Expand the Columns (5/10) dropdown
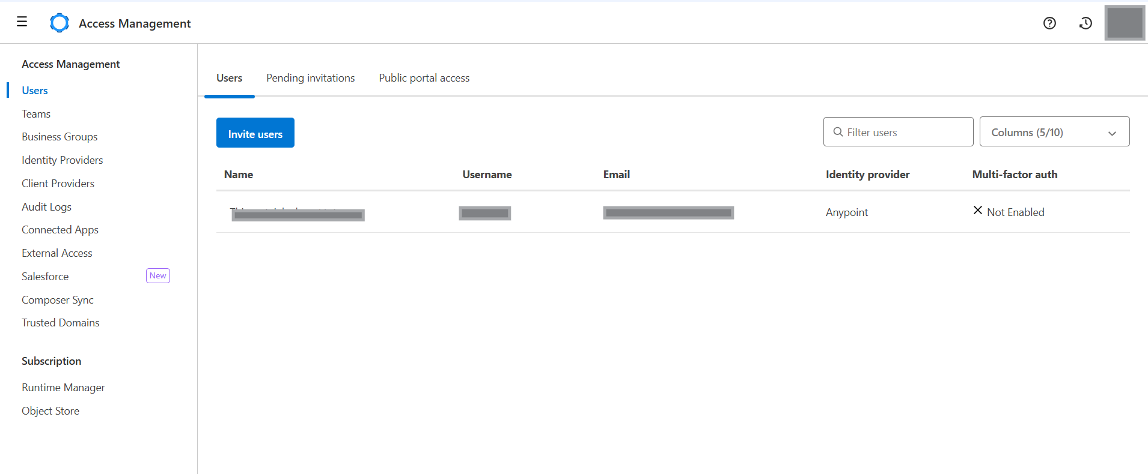This screenshot has width=1148, height=474. pyautogui.click(x=1054, y=131)
